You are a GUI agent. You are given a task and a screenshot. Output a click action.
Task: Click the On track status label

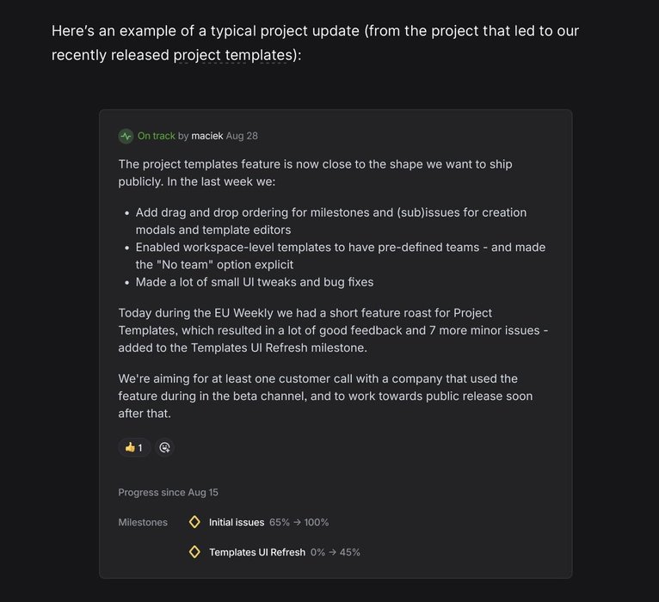pyautogui.click(x=157, y=136)
